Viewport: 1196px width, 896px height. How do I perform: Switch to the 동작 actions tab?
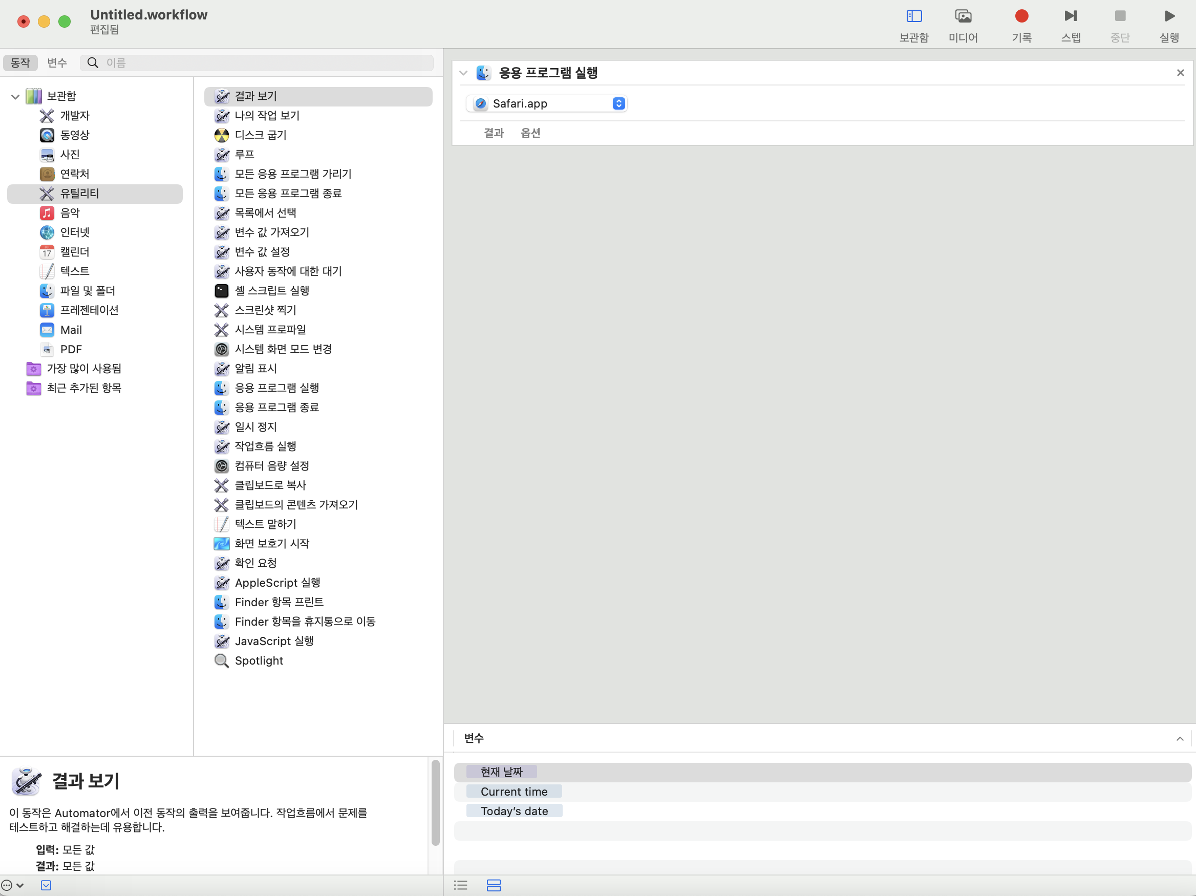click(x=20, y=63)
